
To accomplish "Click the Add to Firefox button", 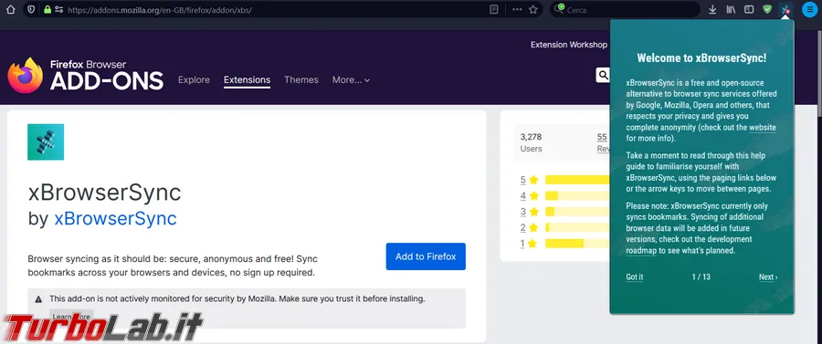I will 426,256.
